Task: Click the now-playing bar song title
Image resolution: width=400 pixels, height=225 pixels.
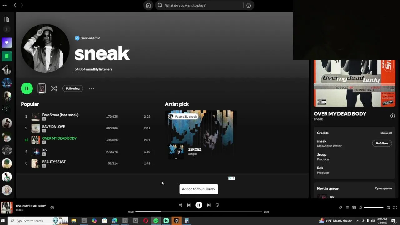Action: click(x=31, y=206)
